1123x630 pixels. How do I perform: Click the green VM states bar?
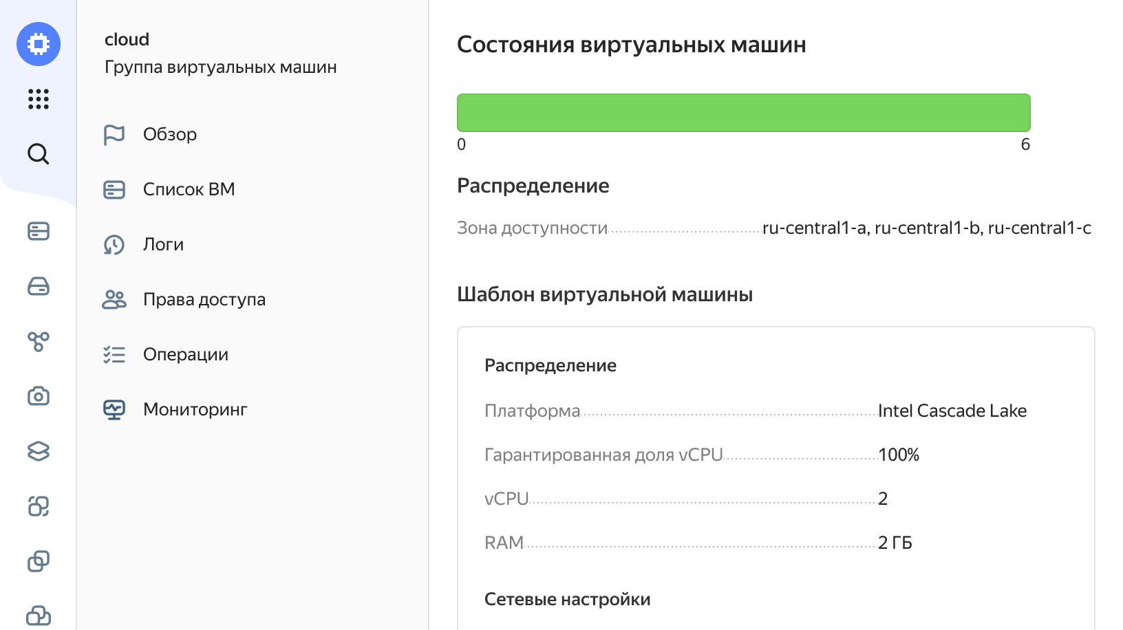pyautogui.click(x=744, y=113)
